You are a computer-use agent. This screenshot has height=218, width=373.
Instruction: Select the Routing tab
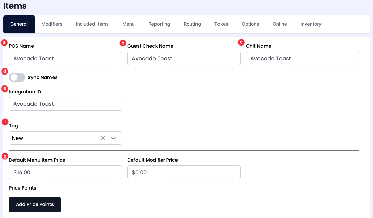click(x=192, y=24)
